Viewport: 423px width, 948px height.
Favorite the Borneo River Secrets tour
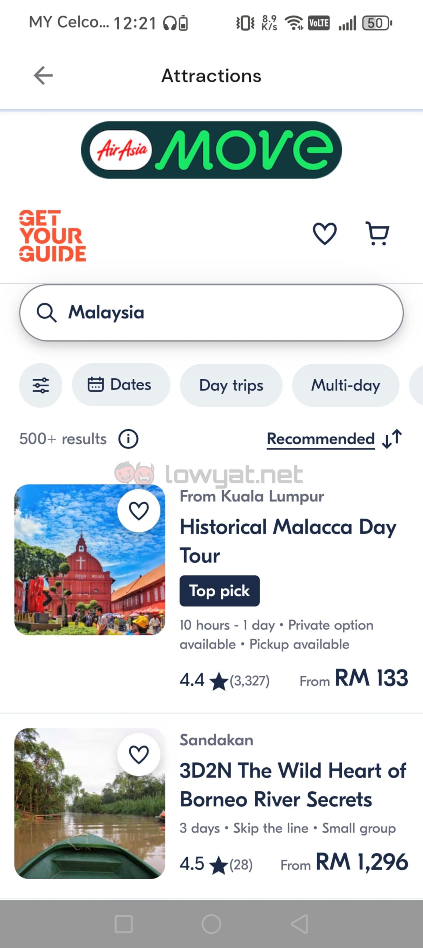(139, 755)
